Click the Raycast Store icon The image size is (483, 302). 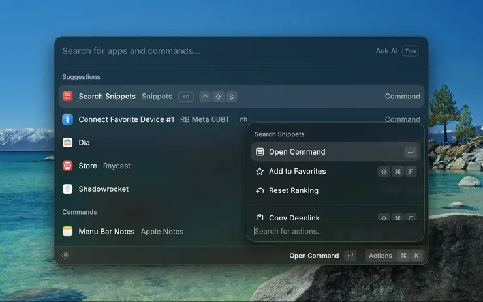click(x=67, y=166)
